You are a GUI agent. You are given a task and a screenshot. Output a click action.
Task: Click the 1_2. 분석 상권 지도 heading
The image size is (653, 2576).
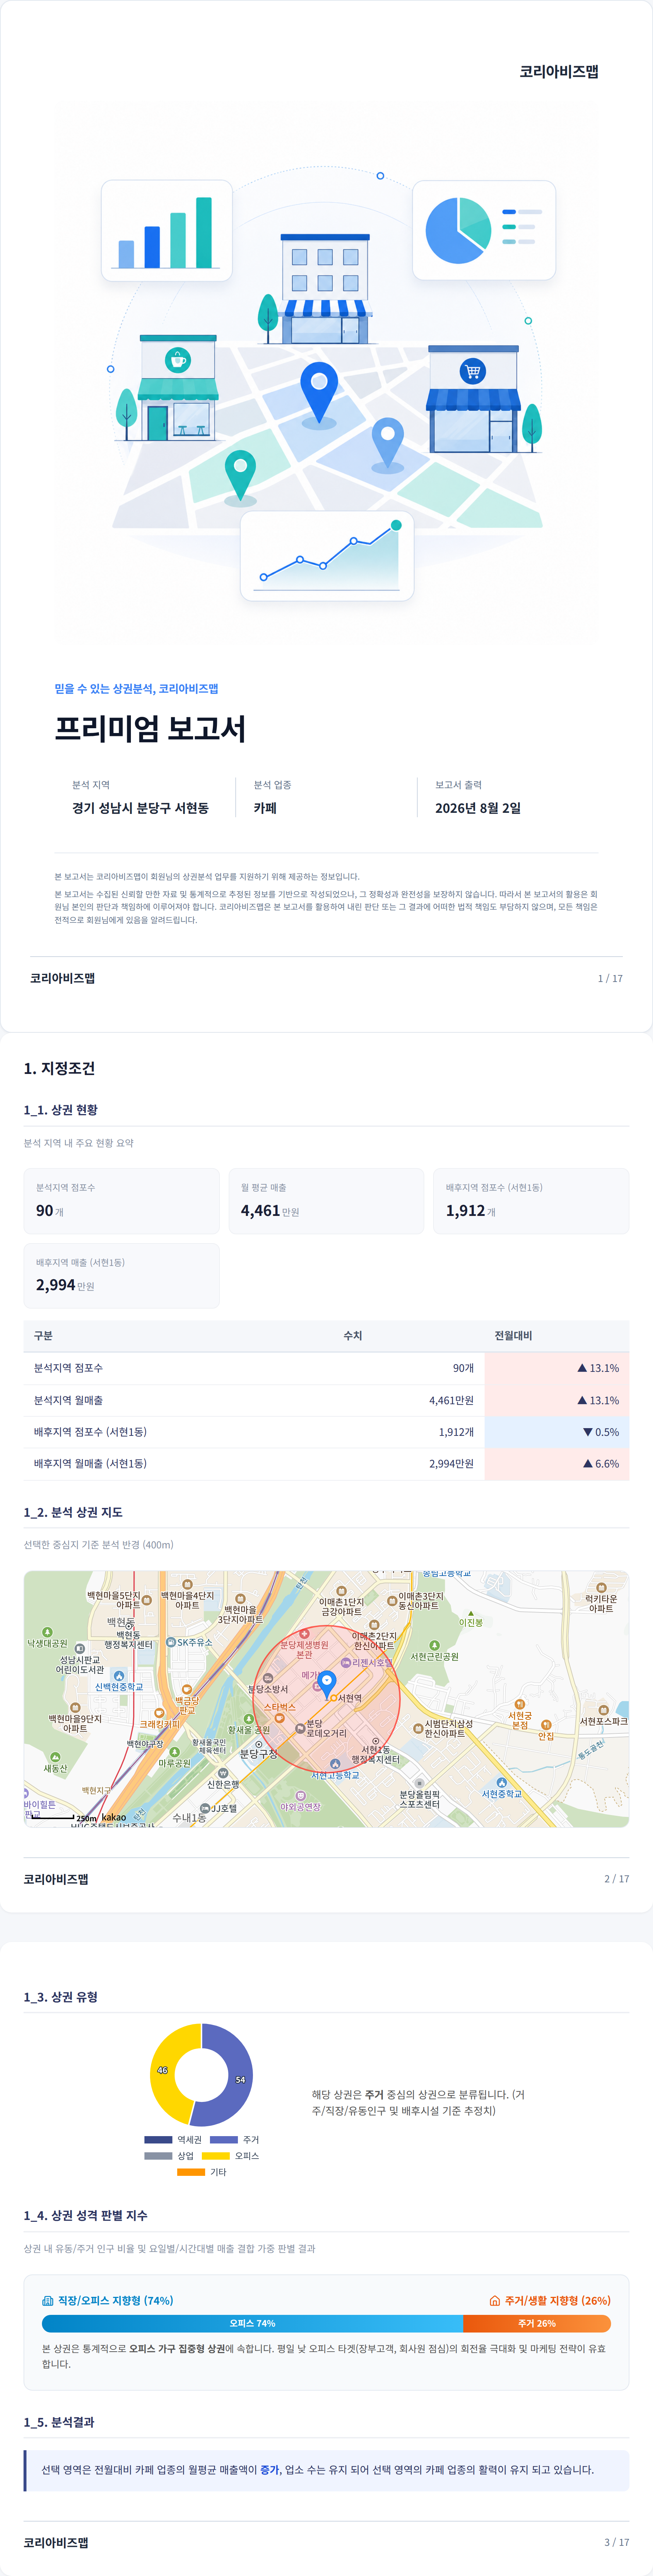73,1512
